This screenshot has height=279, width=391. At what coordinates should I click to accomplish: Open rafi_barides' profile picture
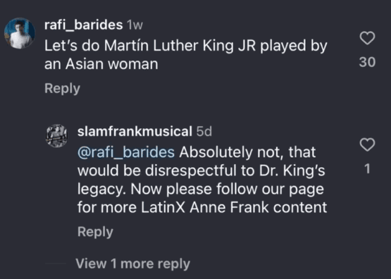click(20, 33)
